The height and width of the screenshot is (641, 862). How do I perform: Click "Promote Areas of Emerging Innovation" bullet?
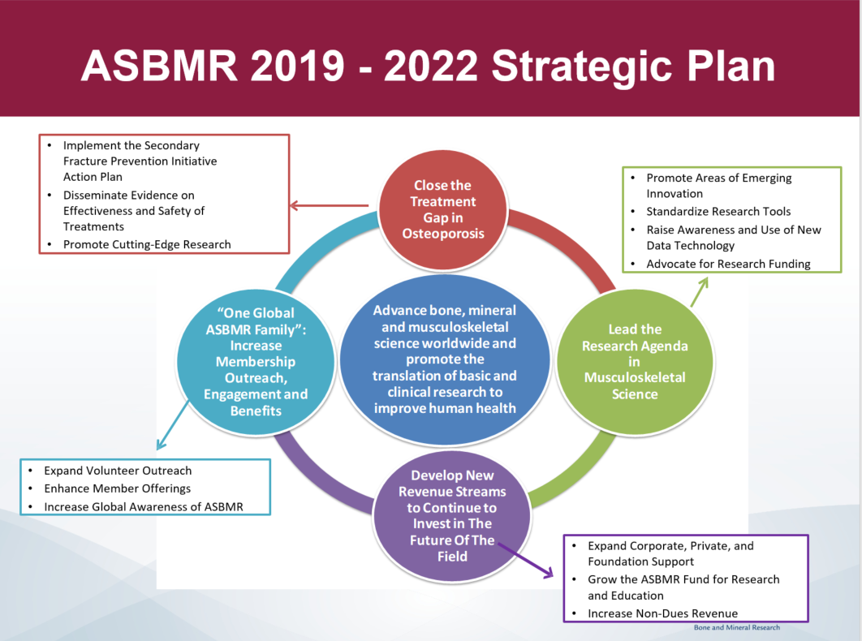coord(718,186)
